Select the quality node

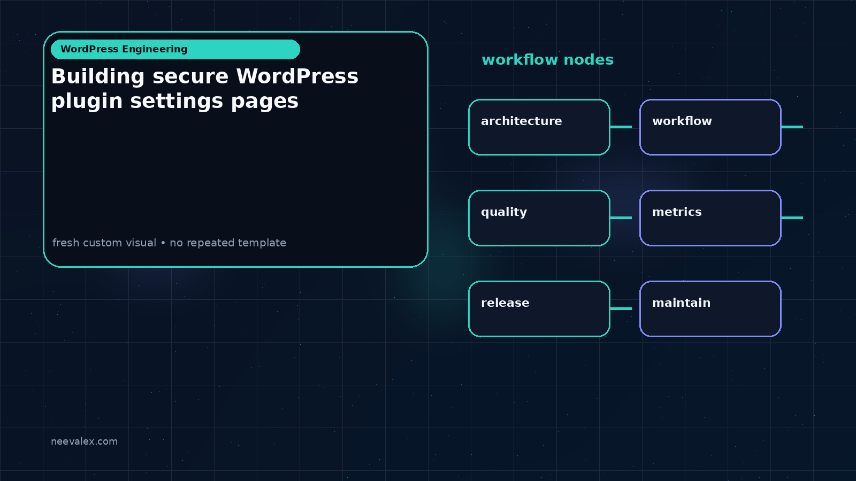[539, 218]
